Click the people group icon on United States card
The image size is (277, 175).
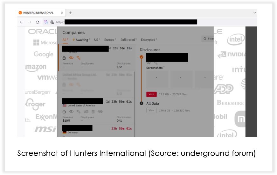coord(100,112)
